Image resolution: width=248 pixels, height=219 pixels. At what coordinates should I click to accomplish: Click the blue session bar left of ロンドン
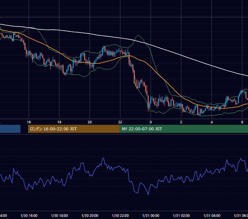point(10,129)
